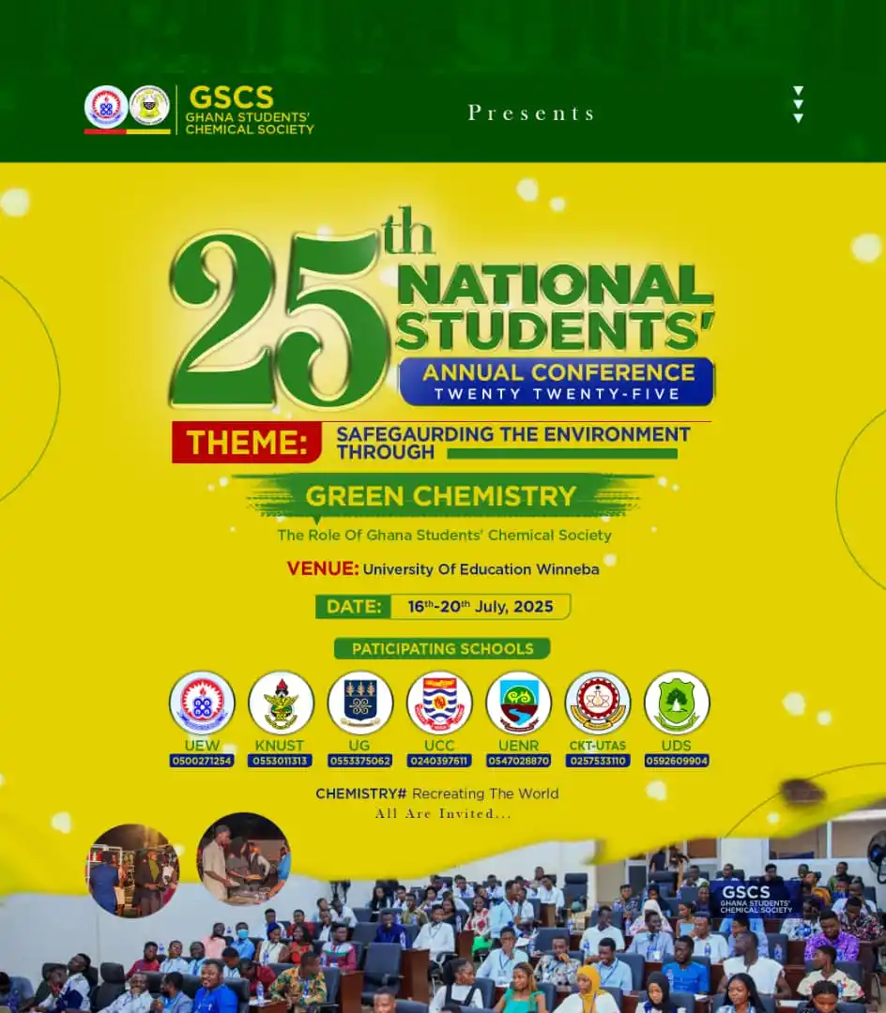Screen dimensions: 886x1013
Task: Click "SAFEGAURDING THE ENVIRONMENT" theme text
Action: click(x=513, y=434)
